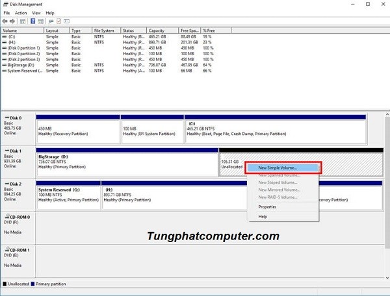Sort by the File System column header
The height and width of the screenshot is (296, 390).
click(106, 31)
